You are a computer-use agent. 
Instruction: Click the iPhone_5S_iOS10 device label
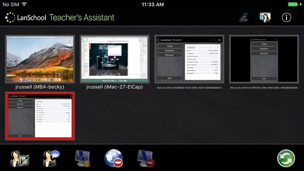[264, 88]
